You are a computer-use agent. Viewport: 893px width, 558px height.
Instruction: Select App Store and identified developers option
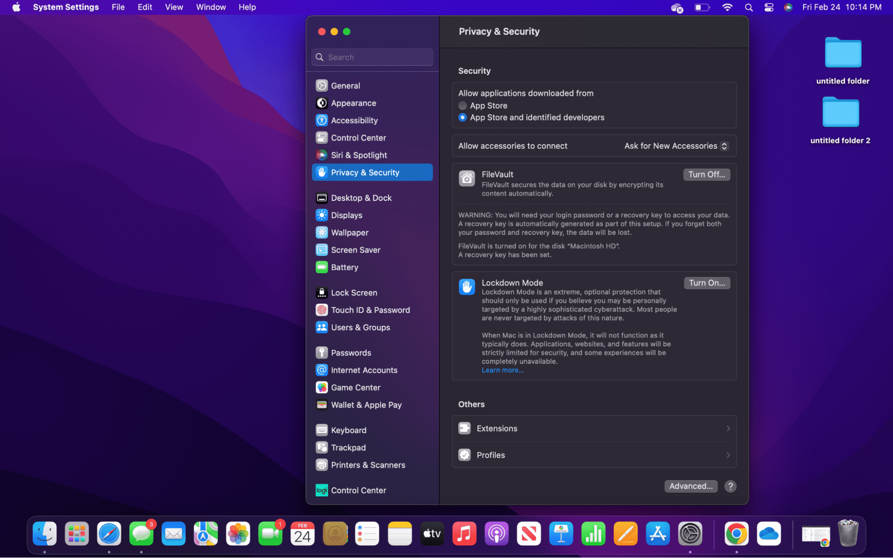pos(463,117)
